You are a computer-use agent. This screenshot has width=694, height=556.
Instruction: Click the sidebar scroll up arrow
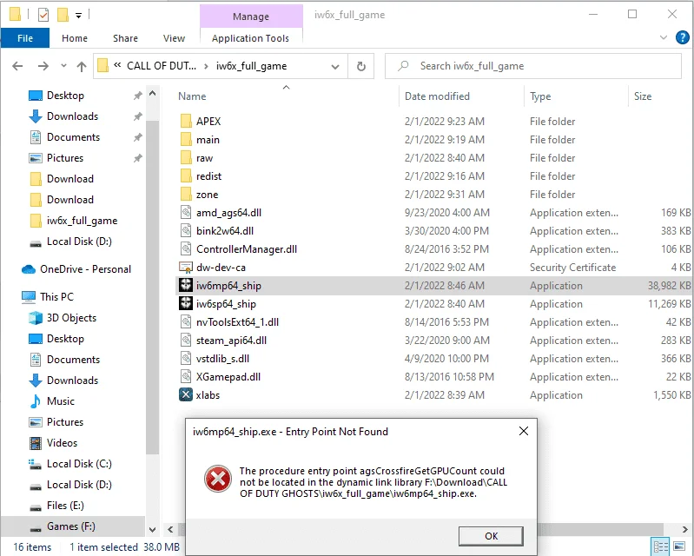pos(152,94)
